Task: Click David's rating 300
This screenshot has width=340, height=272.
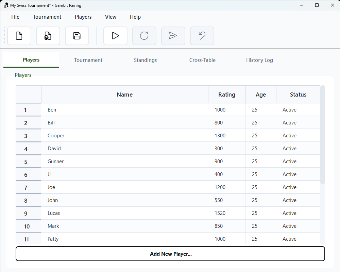Action: (219, 148)
